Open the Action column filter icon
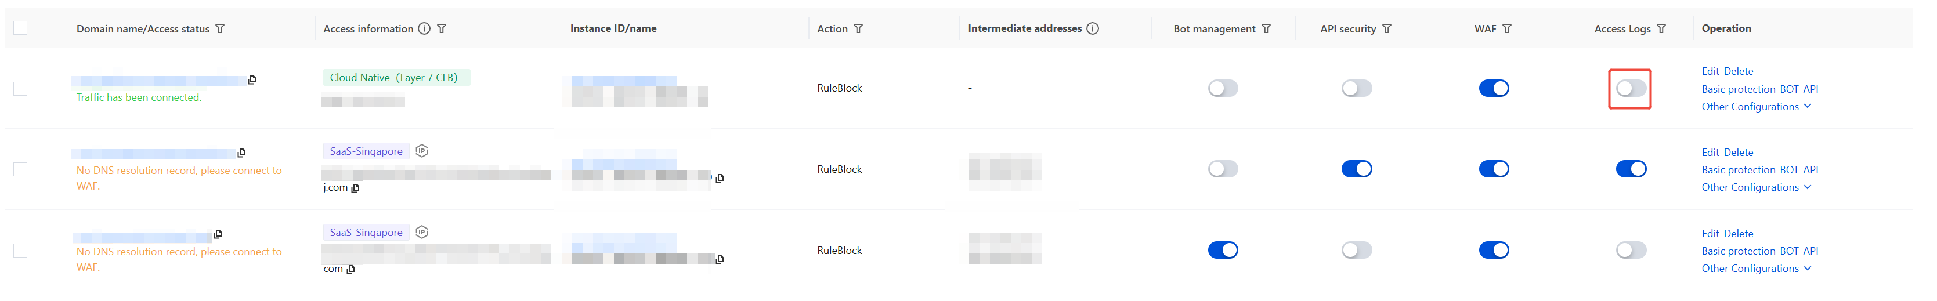 pyautogui.click(x=859, y=28)
